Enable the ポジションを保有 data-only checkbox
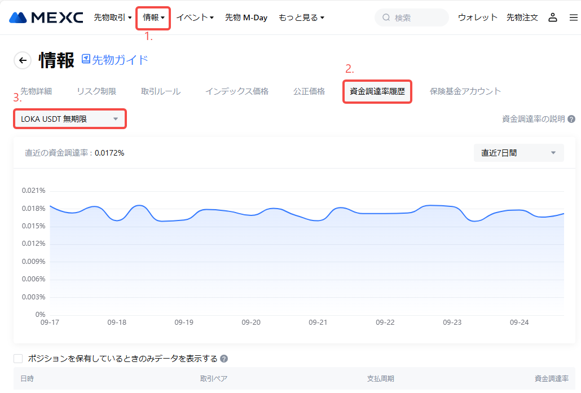The width and height of the screenshot is (581, 393). point(18,359)
